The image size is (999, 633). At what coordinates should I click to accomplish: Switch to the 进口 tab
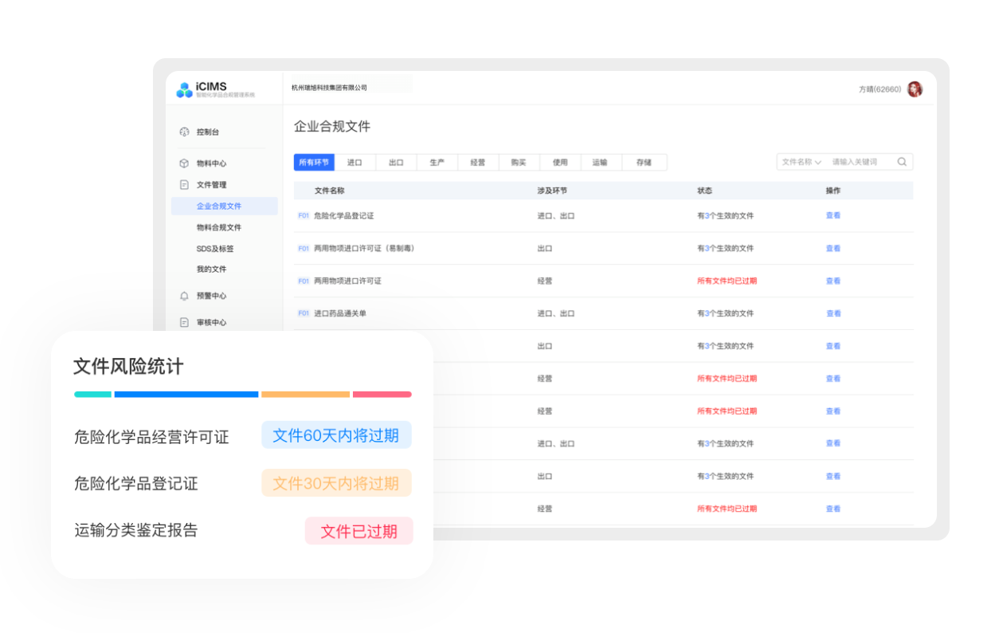pos(355,163)
